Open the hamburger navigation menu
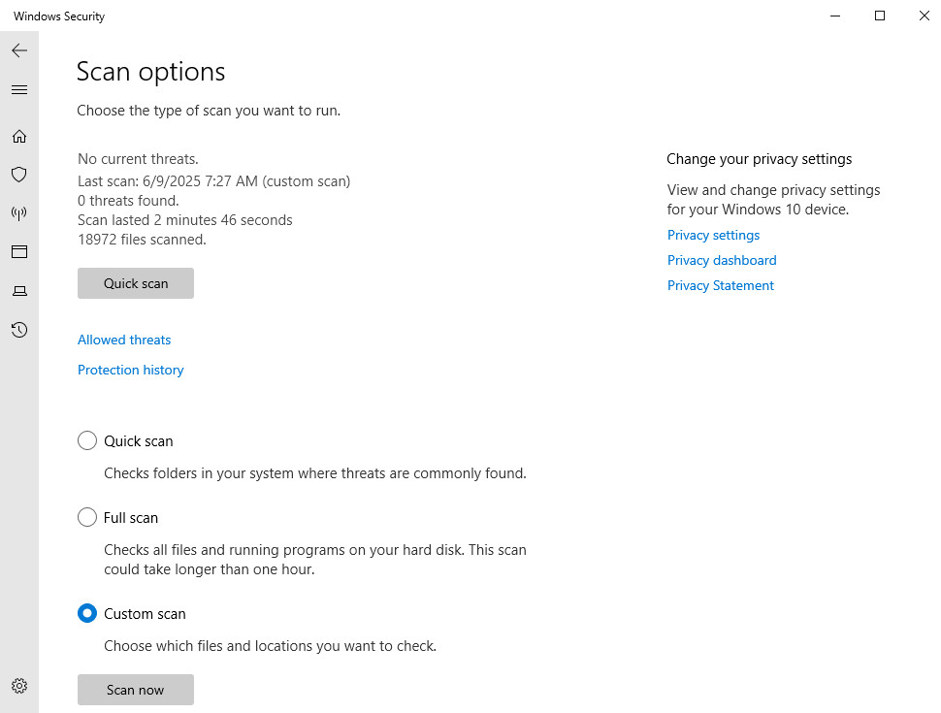Screen dimensions: 941x713 [x=19, y=90]
